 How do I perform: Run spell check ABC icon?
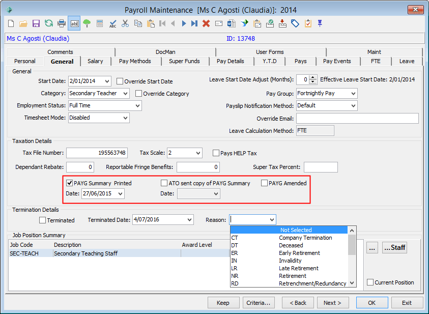point(112,23)
